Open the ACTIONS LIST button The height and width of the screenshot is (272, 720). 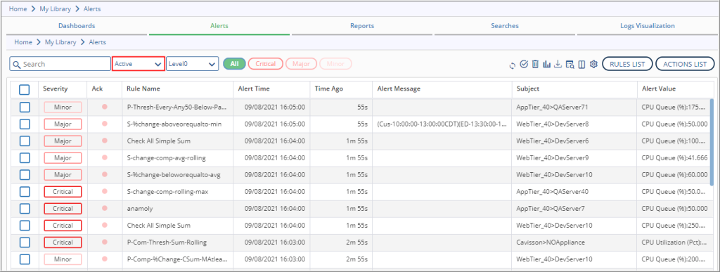click(685, 64)
